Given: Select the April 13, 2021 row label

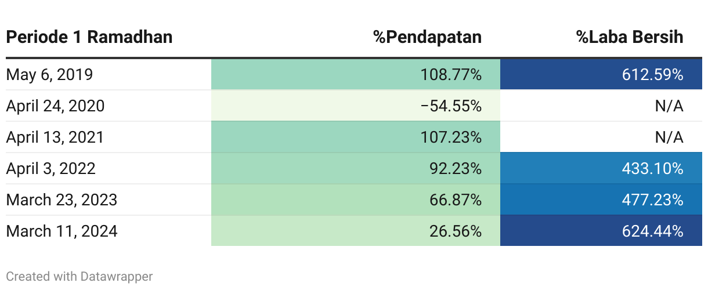Looking at the screenshot, I should 55,137.
